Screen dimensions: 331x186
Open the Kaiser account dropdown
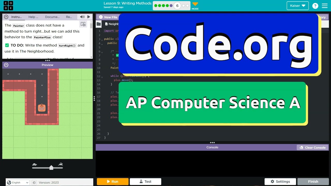(x=297, y=5)
